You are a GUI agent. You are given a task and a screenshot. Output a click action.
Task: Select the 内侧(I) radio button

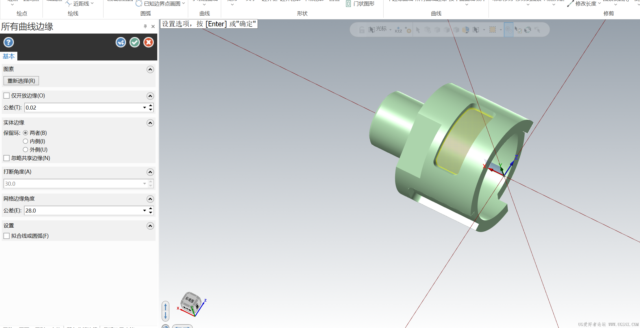pos(25,141)
